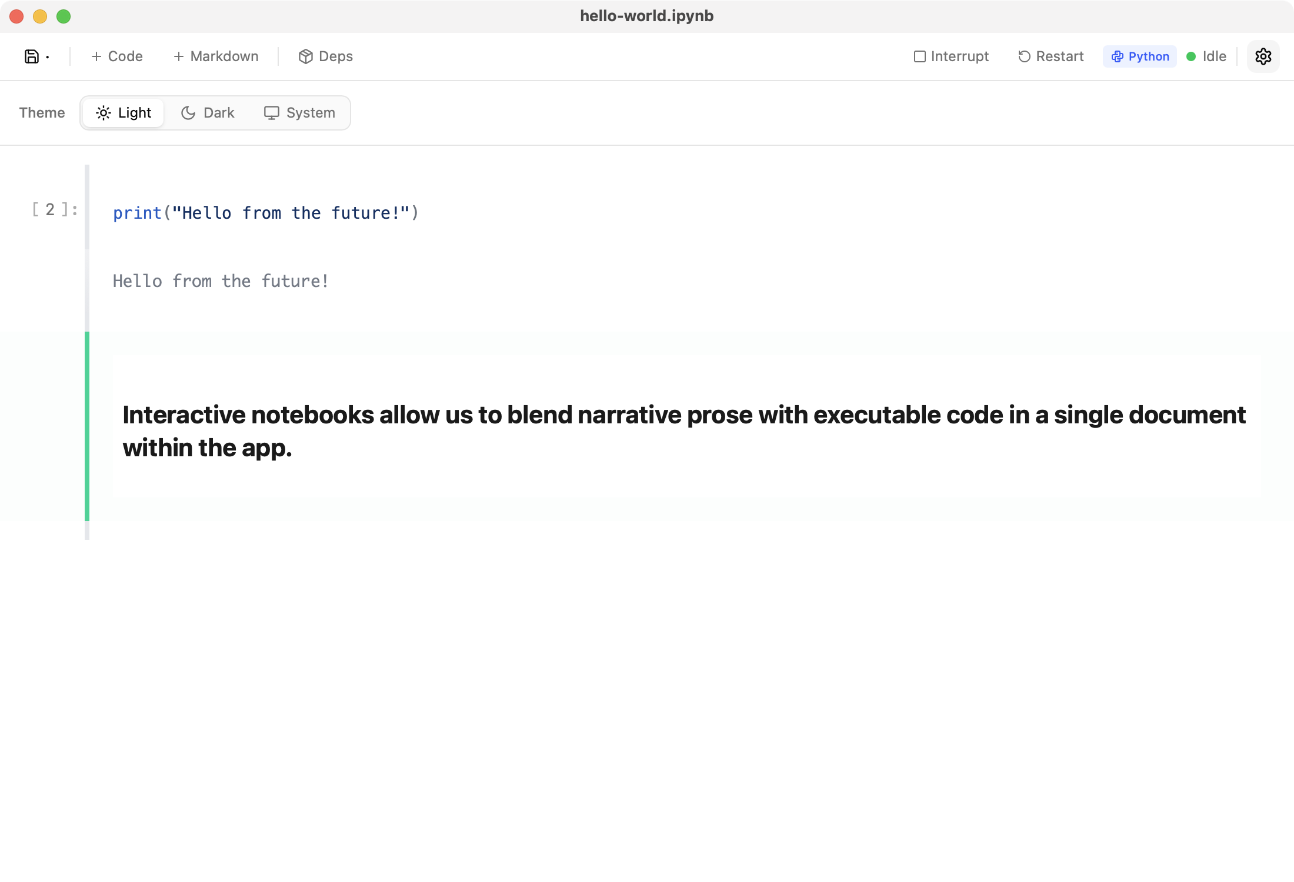Click the Restart toolbar label

coord(1059,56)
